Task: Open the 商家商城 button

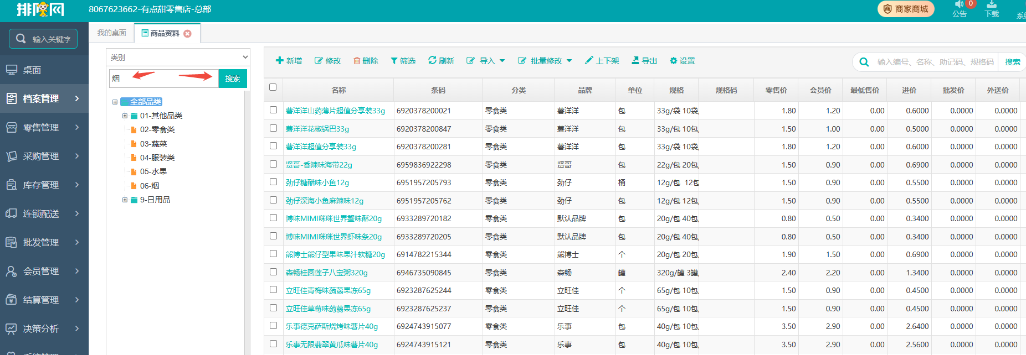Action: click(906, 9)
